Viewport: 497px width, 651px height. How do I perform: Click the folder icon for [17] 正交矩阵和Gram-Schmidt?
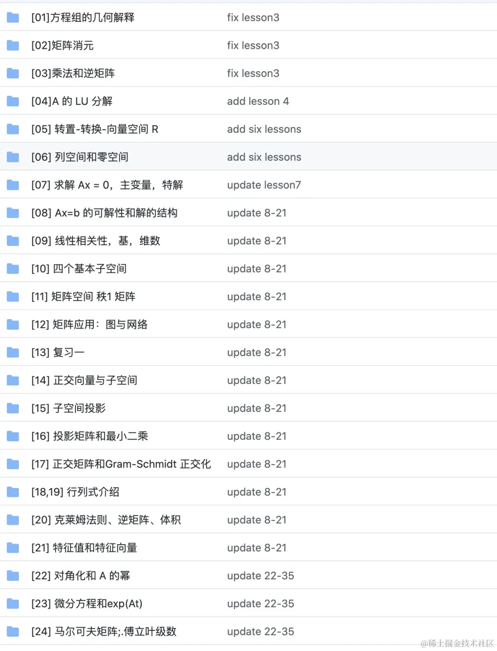pyautogui.click(x=12, y=464)
